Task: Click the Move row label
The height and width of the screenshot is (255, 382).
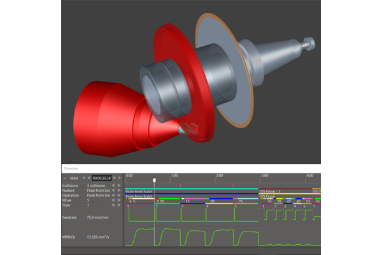Action: click(x=67, y=200)
